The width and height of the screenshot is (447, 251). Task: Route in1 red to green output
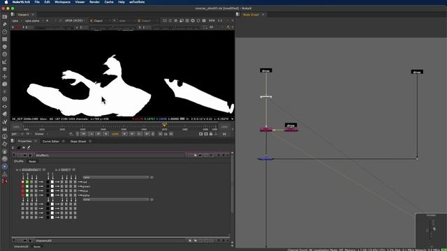tap(23, 186)
